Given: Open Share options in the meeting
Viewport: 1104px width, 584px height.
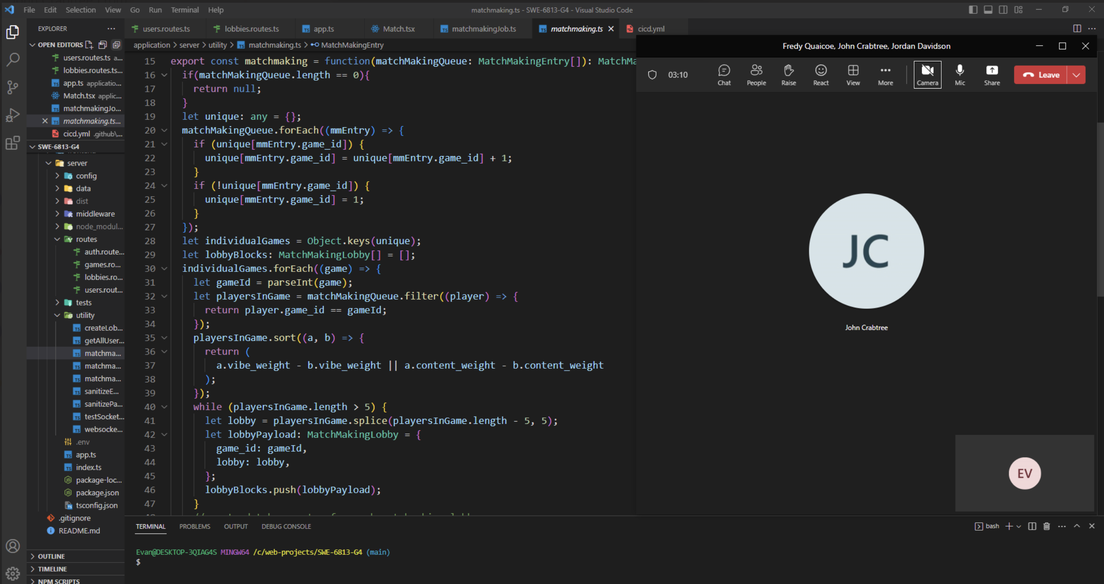Looking at the screenshot, I should (x=992, y=74).
